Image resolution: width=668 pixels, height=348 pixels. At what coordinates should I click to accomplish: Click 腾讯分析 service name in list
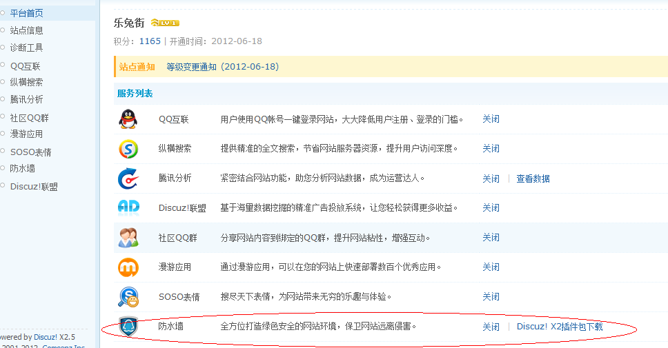[x=175, y=178]
